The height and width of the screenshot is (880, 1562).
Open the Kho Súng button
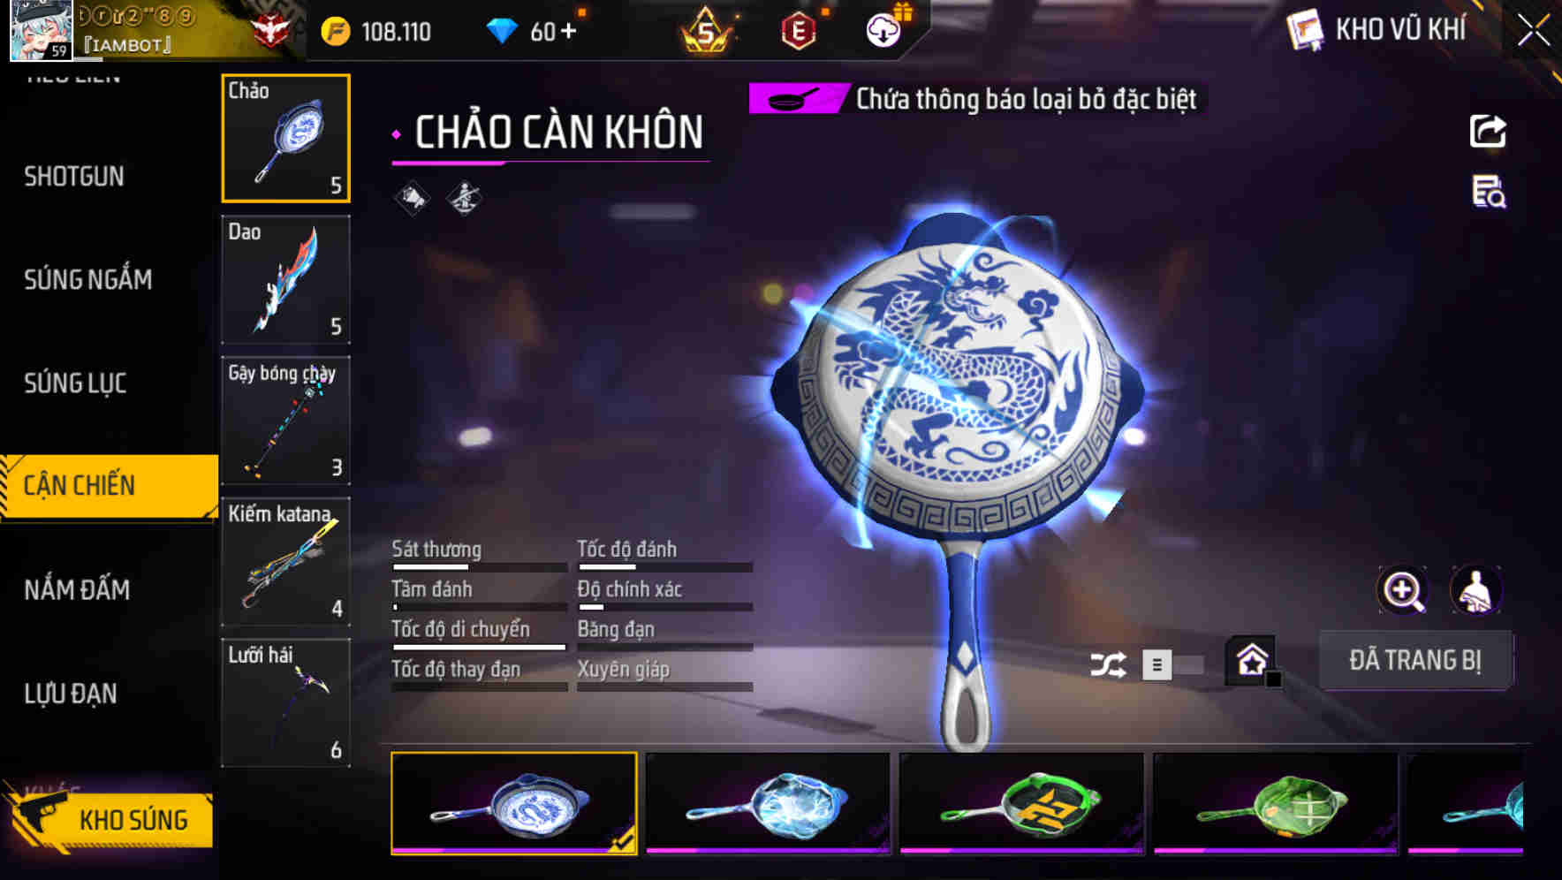110,819
